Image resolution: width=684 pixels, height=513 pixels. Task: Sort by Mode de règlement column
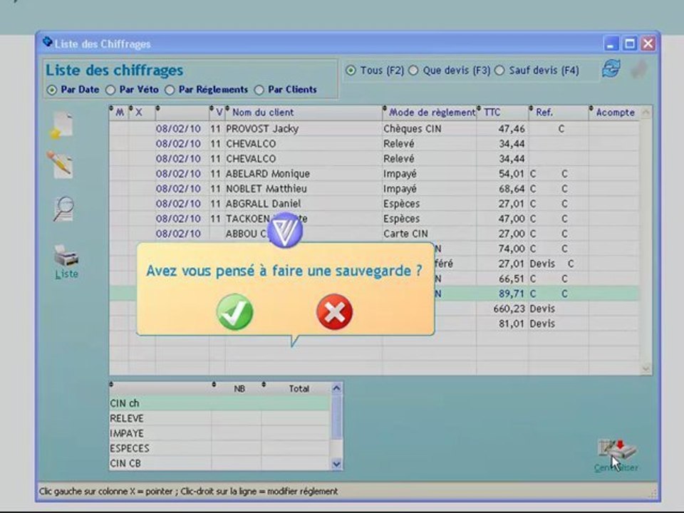coord(429,113)
